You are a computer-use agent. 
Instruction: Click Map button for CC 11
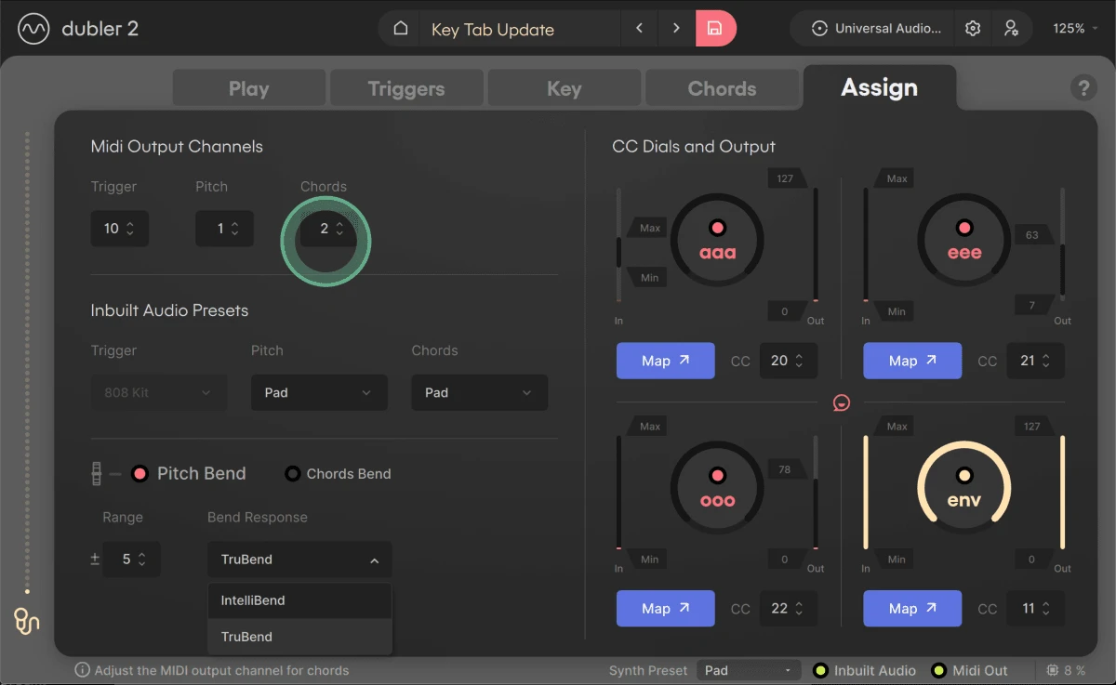click(x=912, y=609)
